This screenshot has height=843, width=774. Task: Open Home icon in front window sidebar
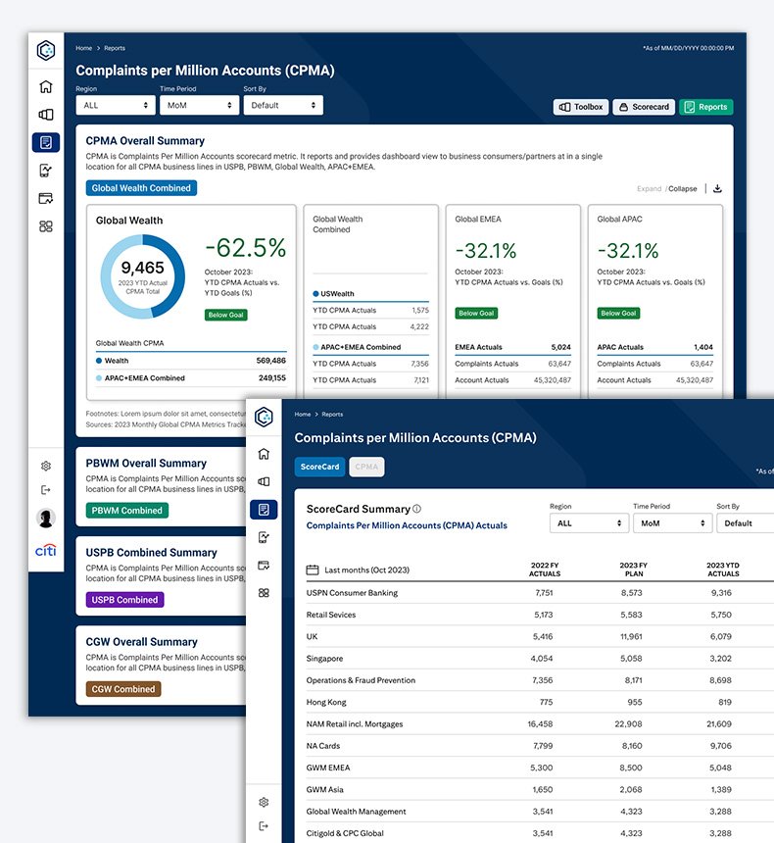point(264,454)
